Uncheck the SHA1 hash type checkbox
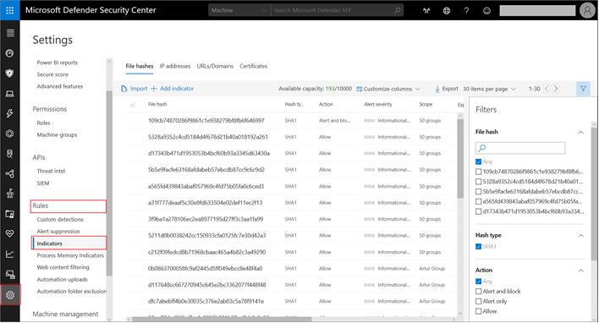The height and width of the screenshot is (323, 599). click(x=478, y=246)
